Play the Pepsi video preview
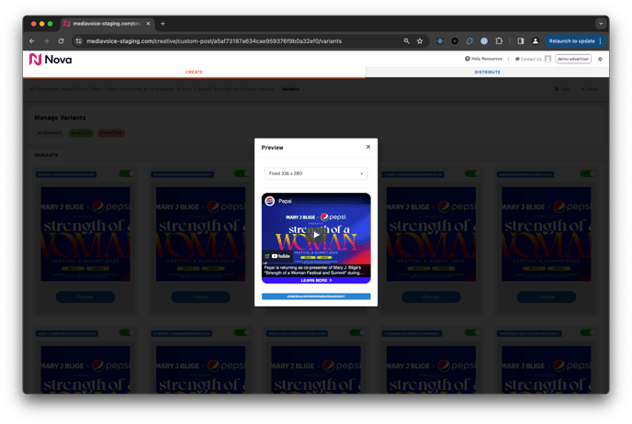The width and height of the screenshot is (632, 424). 316,234
